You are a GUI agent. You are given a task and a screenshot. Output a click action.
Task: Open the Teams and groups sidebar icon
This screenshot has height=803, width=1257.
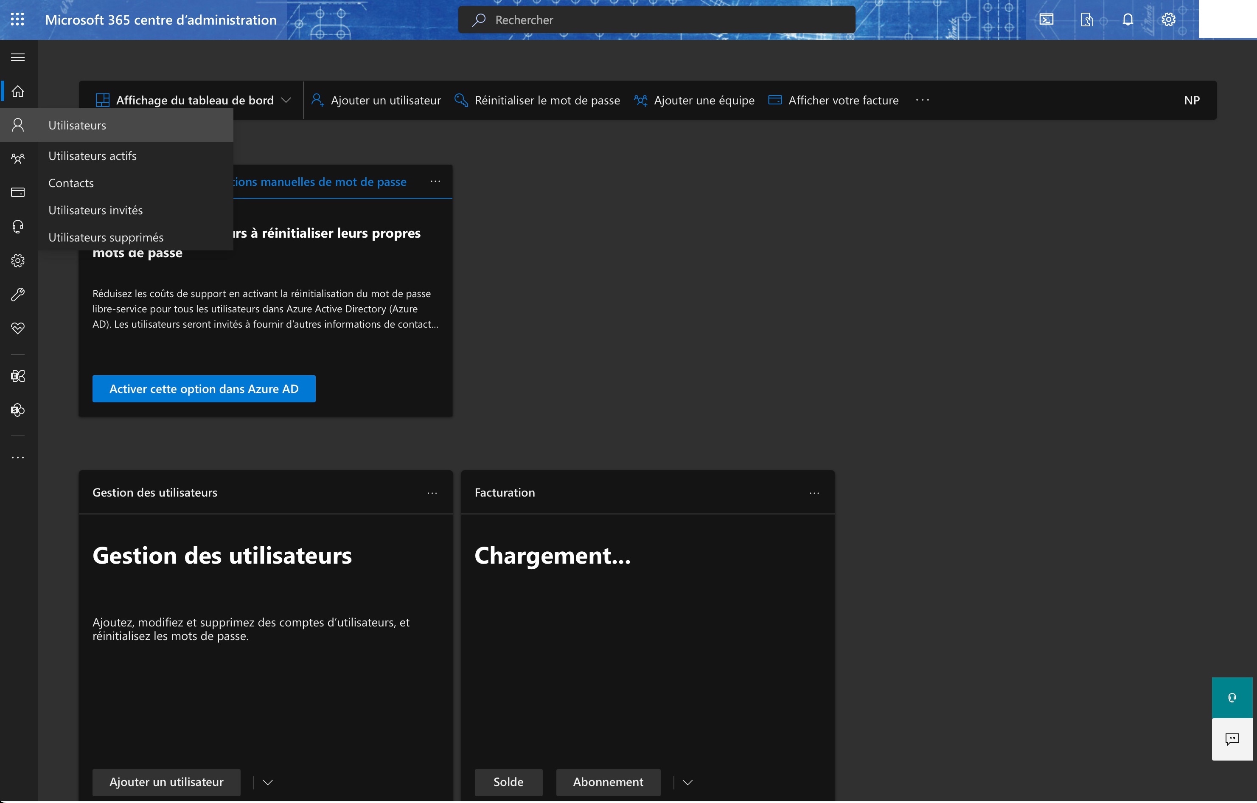(18, 159)
